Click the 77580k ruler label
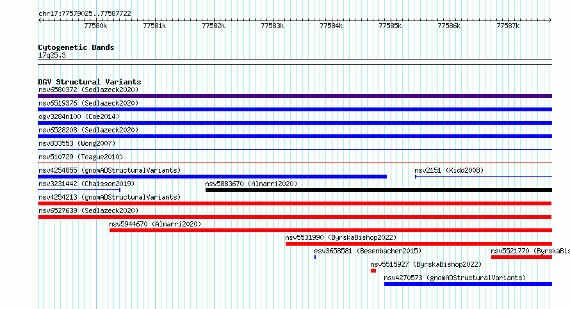This screenshot has height=309, width=570. click(95, 26)
